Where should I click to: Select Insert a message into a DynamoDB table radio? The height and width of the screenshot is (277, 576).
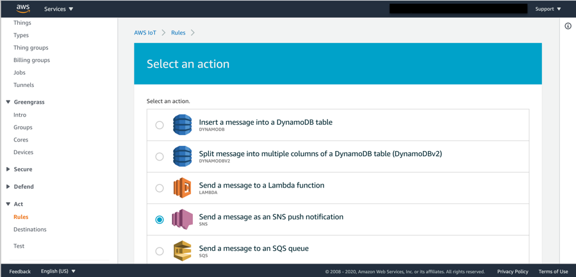pos(160,125)
